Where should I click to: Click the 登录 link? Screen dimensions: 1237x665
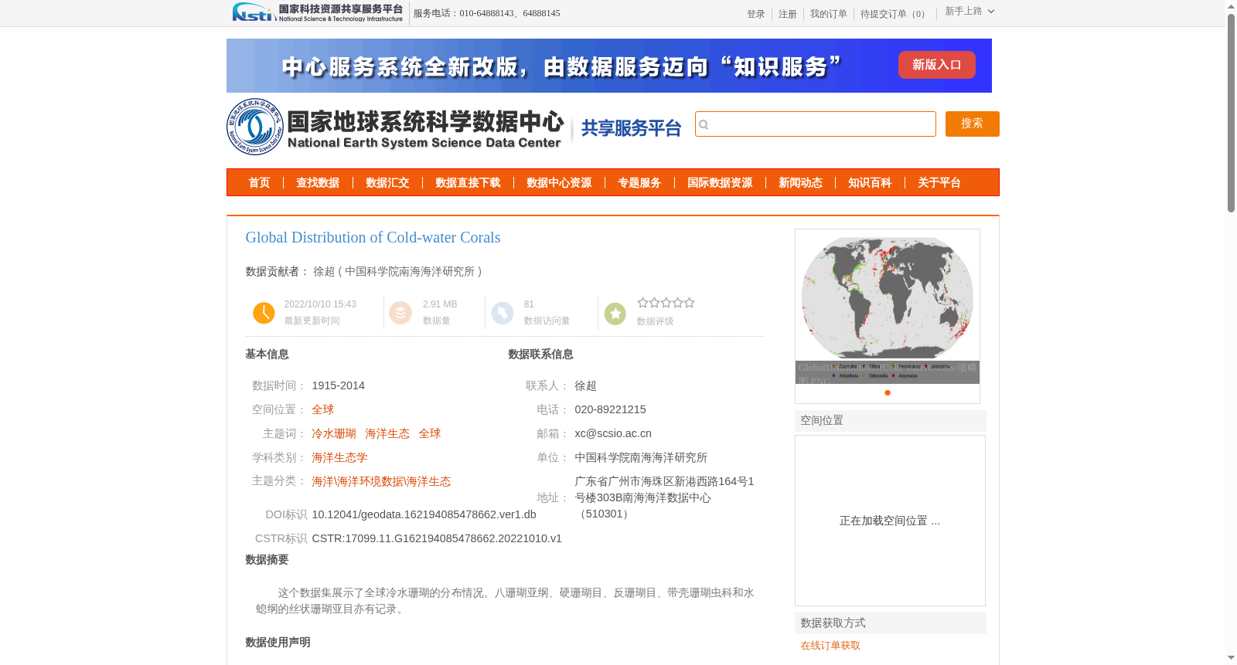(x=755, y=14)
